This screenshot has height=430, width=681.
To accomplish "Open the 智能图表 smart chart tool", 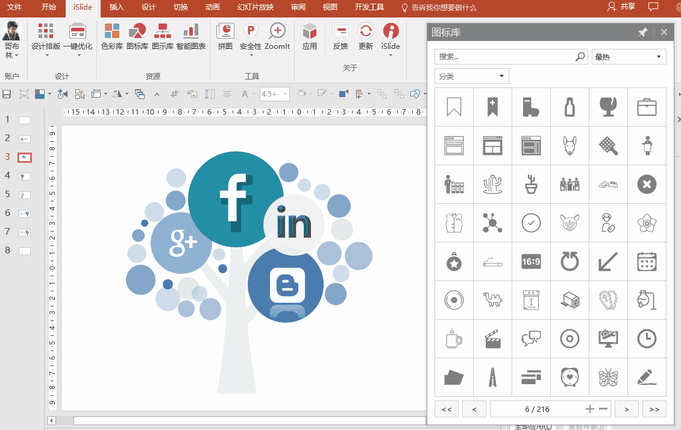I will pyautogui.click(x=191, y=37).
